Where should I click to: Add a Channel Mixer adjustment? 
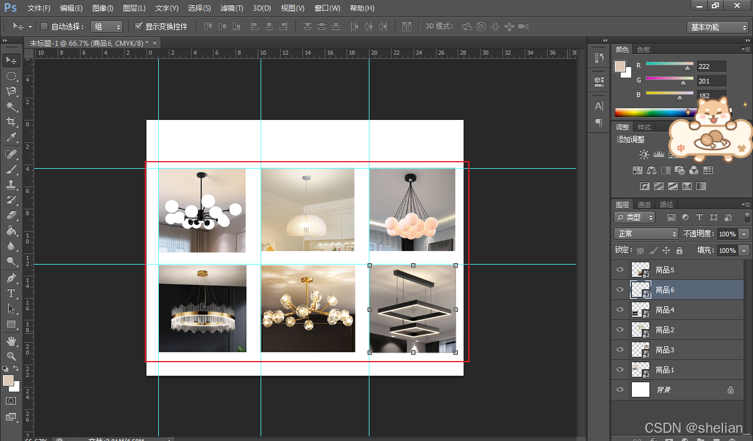coord(694,170)
